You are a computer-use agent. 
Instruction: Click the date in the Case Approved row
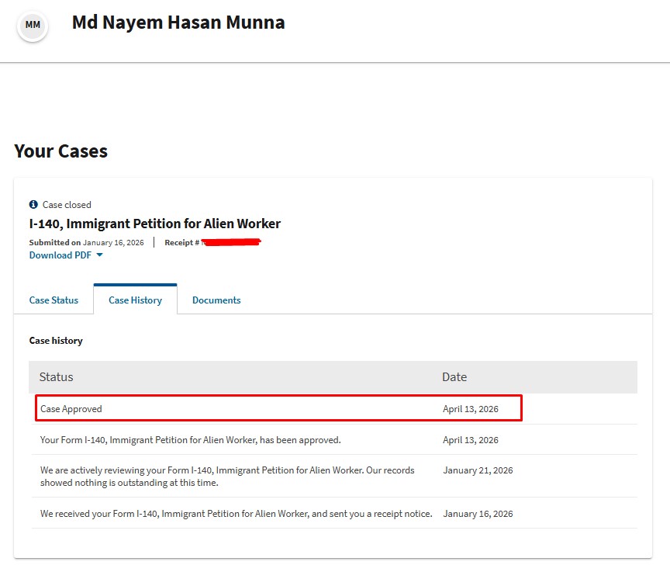(x=471, y=409)
